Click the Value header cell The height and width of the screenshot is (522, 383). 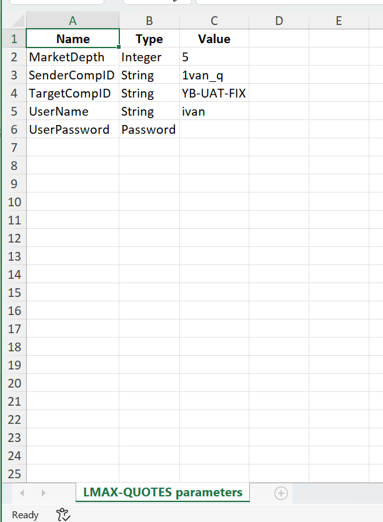214,39
